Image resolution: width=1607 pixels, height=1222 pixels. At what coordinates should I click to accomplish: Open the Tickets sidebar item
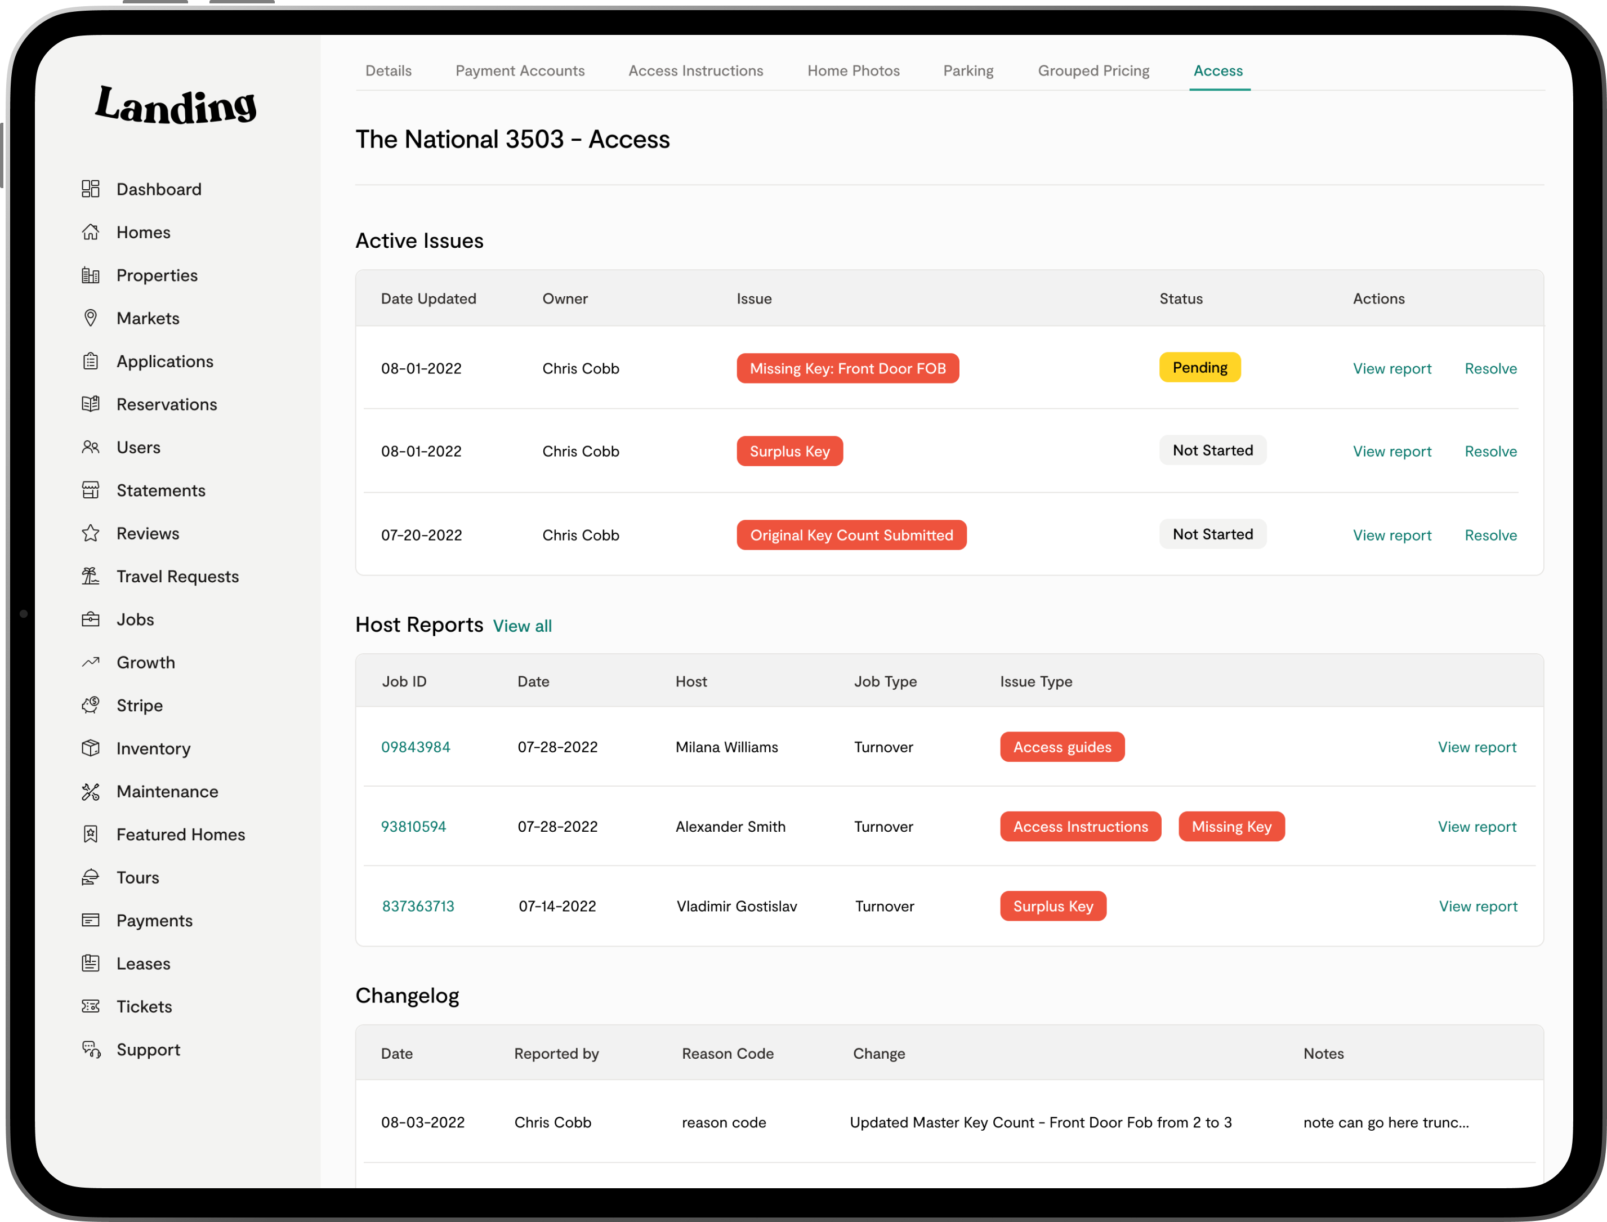(x=144, y=1007)
